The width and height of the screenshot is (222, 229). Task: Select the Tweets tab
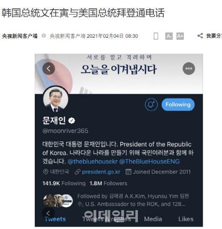(55, 219)
